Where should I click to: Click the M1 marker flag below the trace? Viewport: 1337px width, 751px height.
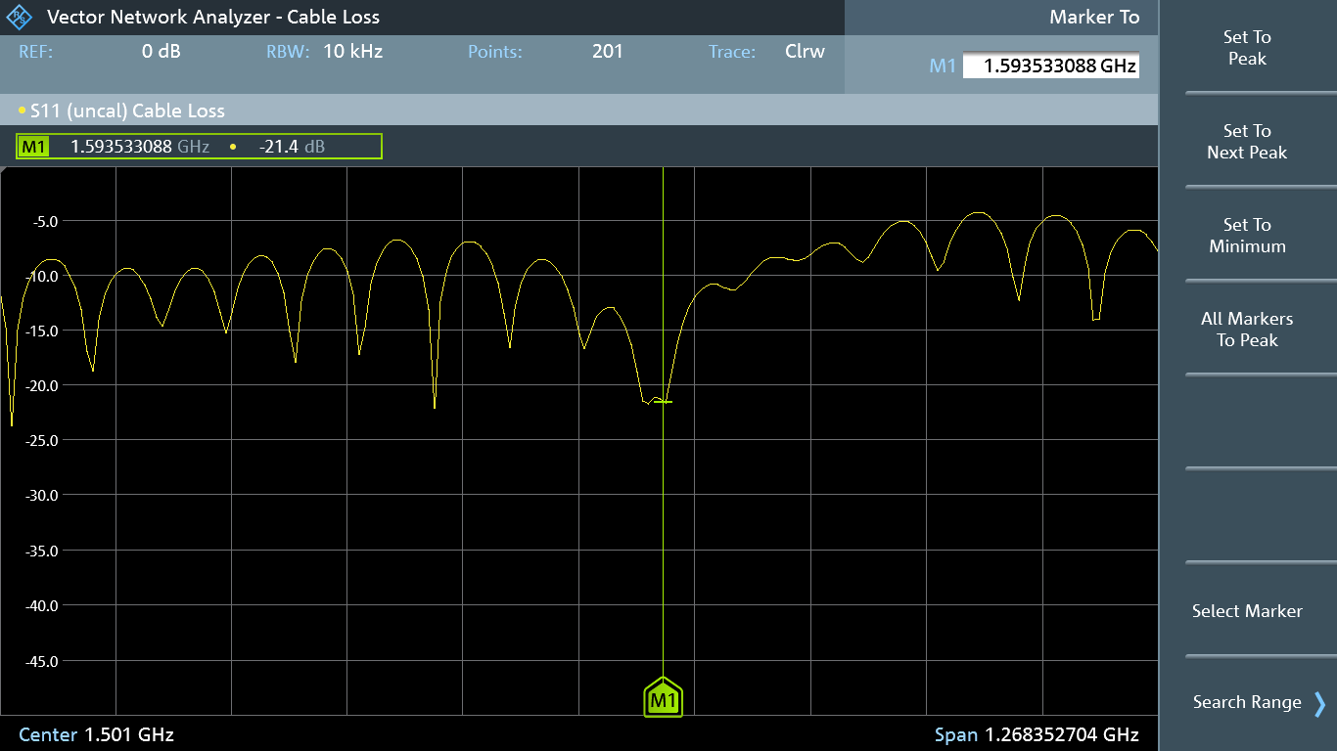pos(664,697)
